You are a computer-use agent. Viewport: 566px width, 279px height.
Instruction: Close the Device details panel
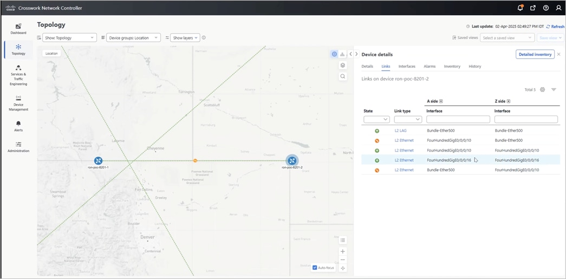559,54
